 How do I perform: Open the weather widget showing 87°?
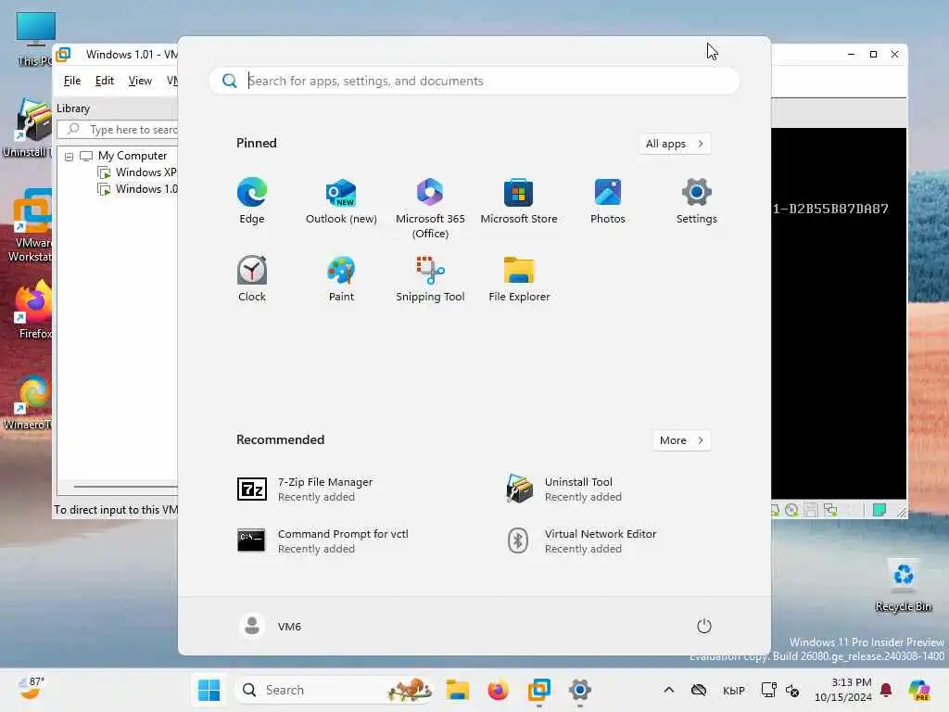pos(32,689)
